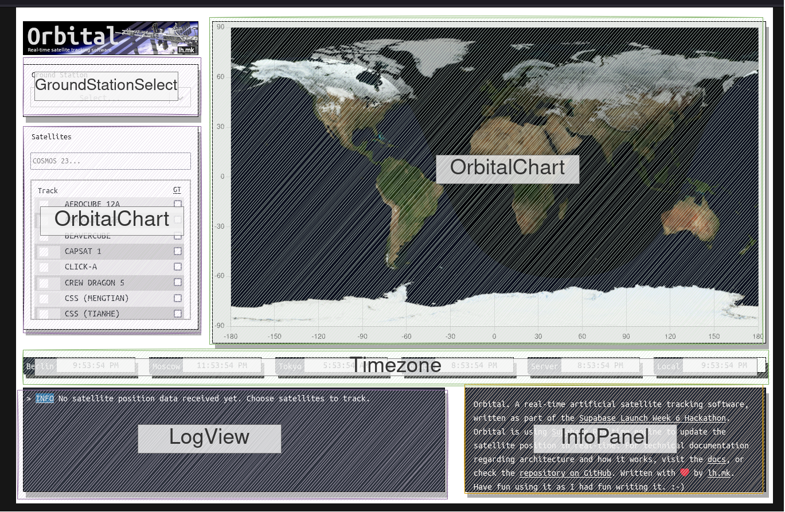Enable GT checkbox for CREW DRAGON 5

(178, 282)
